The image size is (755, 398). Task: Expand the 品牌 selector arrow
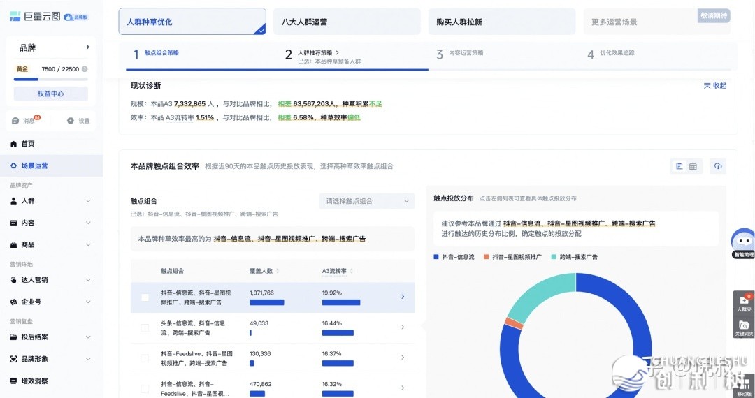click(88, 47)
